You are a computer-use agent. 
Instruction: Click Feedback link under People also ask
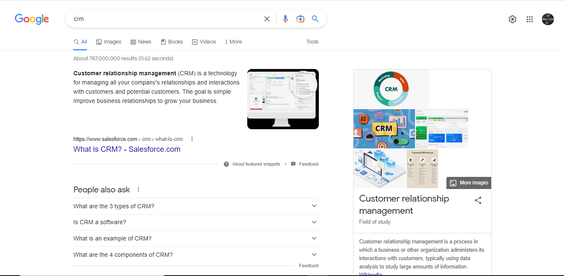click(x=309, y=266)
